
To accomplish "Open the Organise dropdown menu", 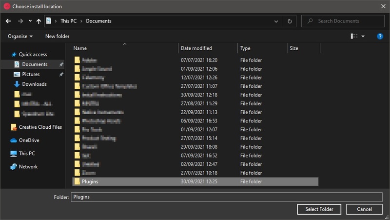I will [x=20, y=36].
